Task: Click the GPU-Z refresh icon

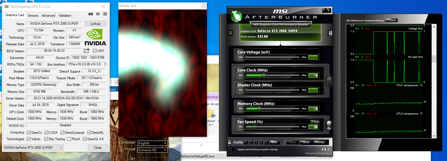Action: [98, 14]
